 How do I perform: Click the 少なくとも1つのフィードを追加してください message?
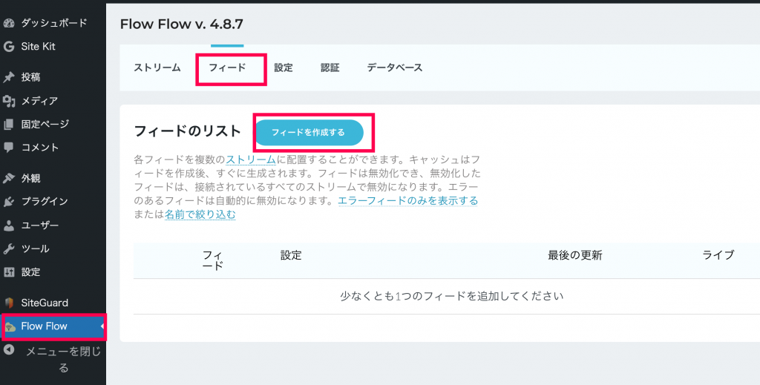452,296
